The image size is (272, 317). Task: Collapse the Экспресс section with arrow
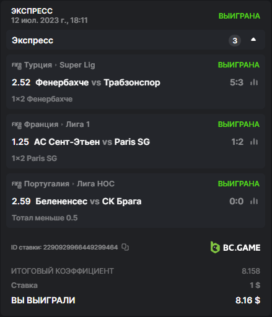click(x=253, y=40)
